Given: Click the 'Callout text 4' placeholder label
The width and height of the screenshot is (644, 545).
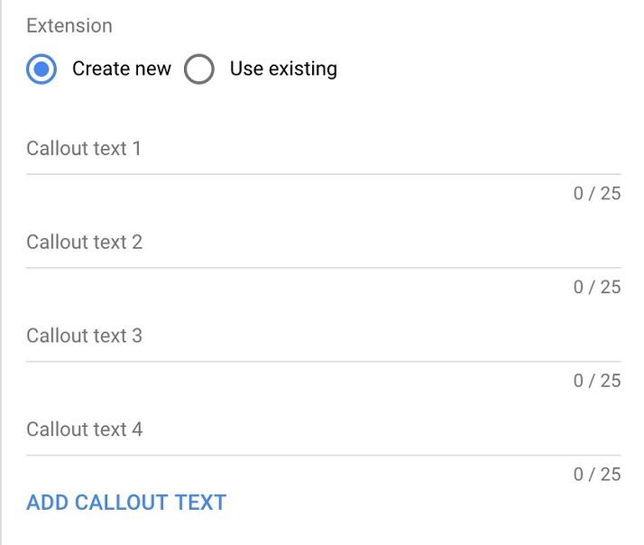Looking at the screenshot, I should point(84,430).
